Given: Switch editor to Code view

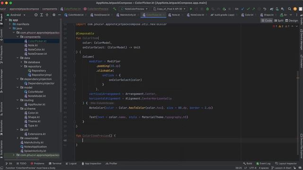Looking at the screenshot, I should pyautogui.click(x=267, y=21).
